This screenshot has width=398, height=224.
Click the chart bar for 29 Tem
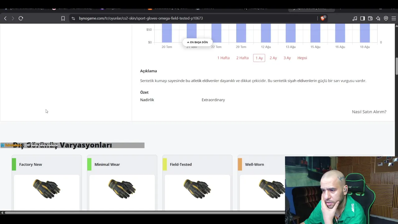coord(241,33)
